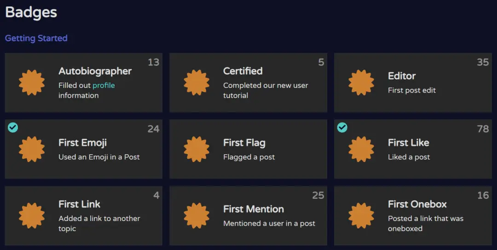Click the Editor badge star icon
Image resolution: width=497 pixels, height=250 pixels.
(x=361, y=82)
